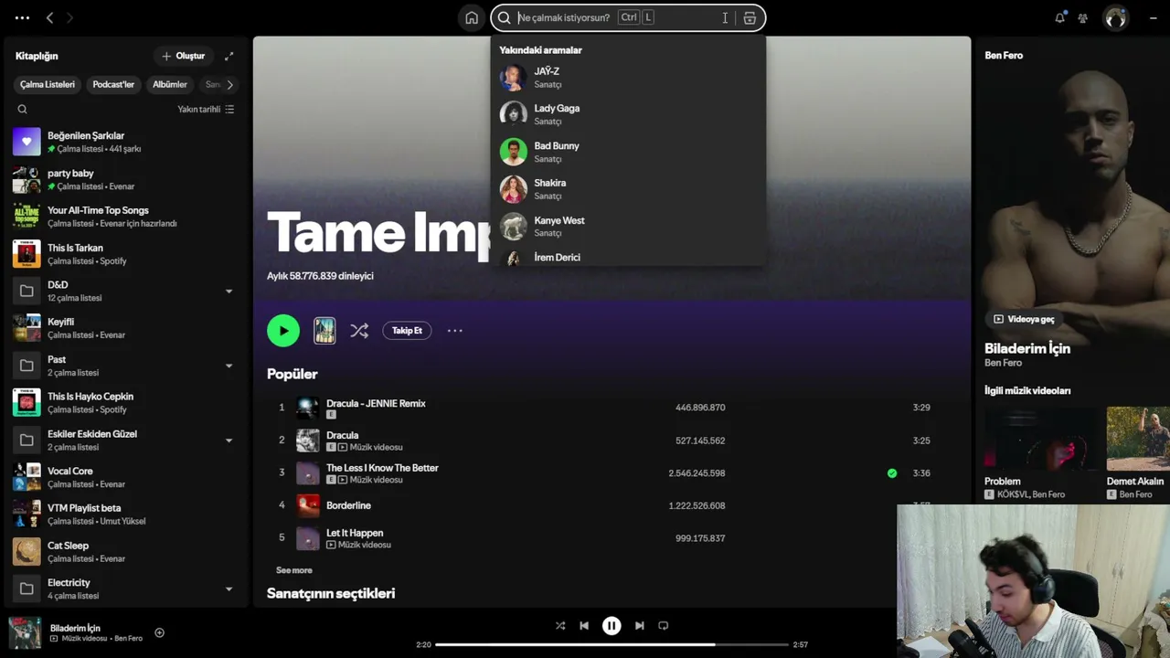Expand the D&D folder
1170x658 pixels.
point(229,292)
